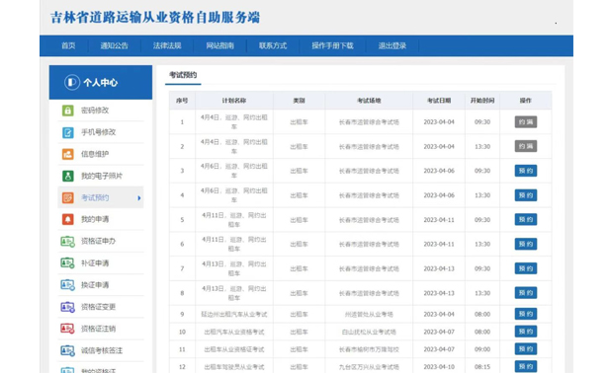Open 诚信考核签注 in the sidebar

(x=102, y=350)
